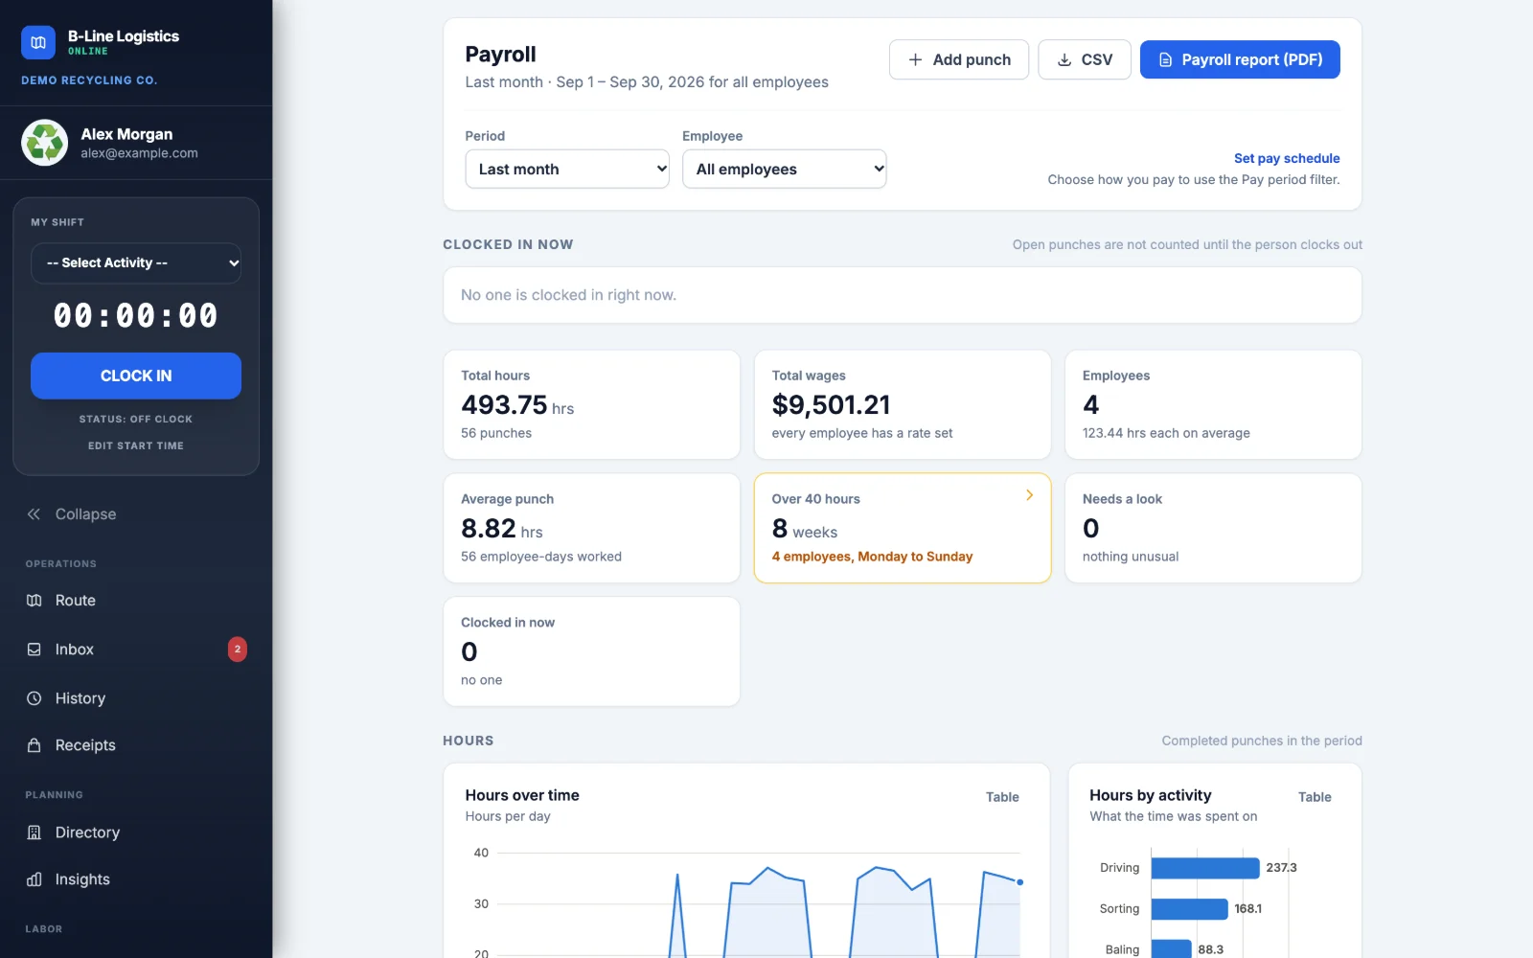Viewport: 1533px width, 958px height.
Task: Open the Over 40 hours card
Action: point(903,528)
